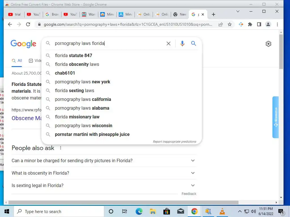Open VLC media player from the taskbar
The height and width of the screenshot is (217, 290).
[222, 211]
